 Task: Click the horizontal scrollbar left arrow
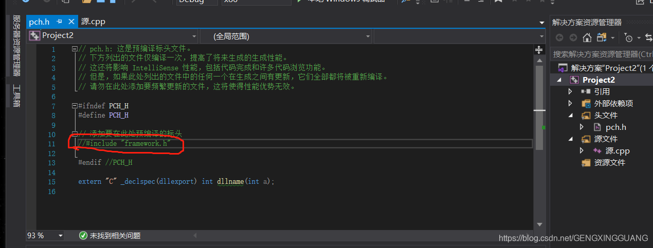pyautogui.click(x=195, y=236)
